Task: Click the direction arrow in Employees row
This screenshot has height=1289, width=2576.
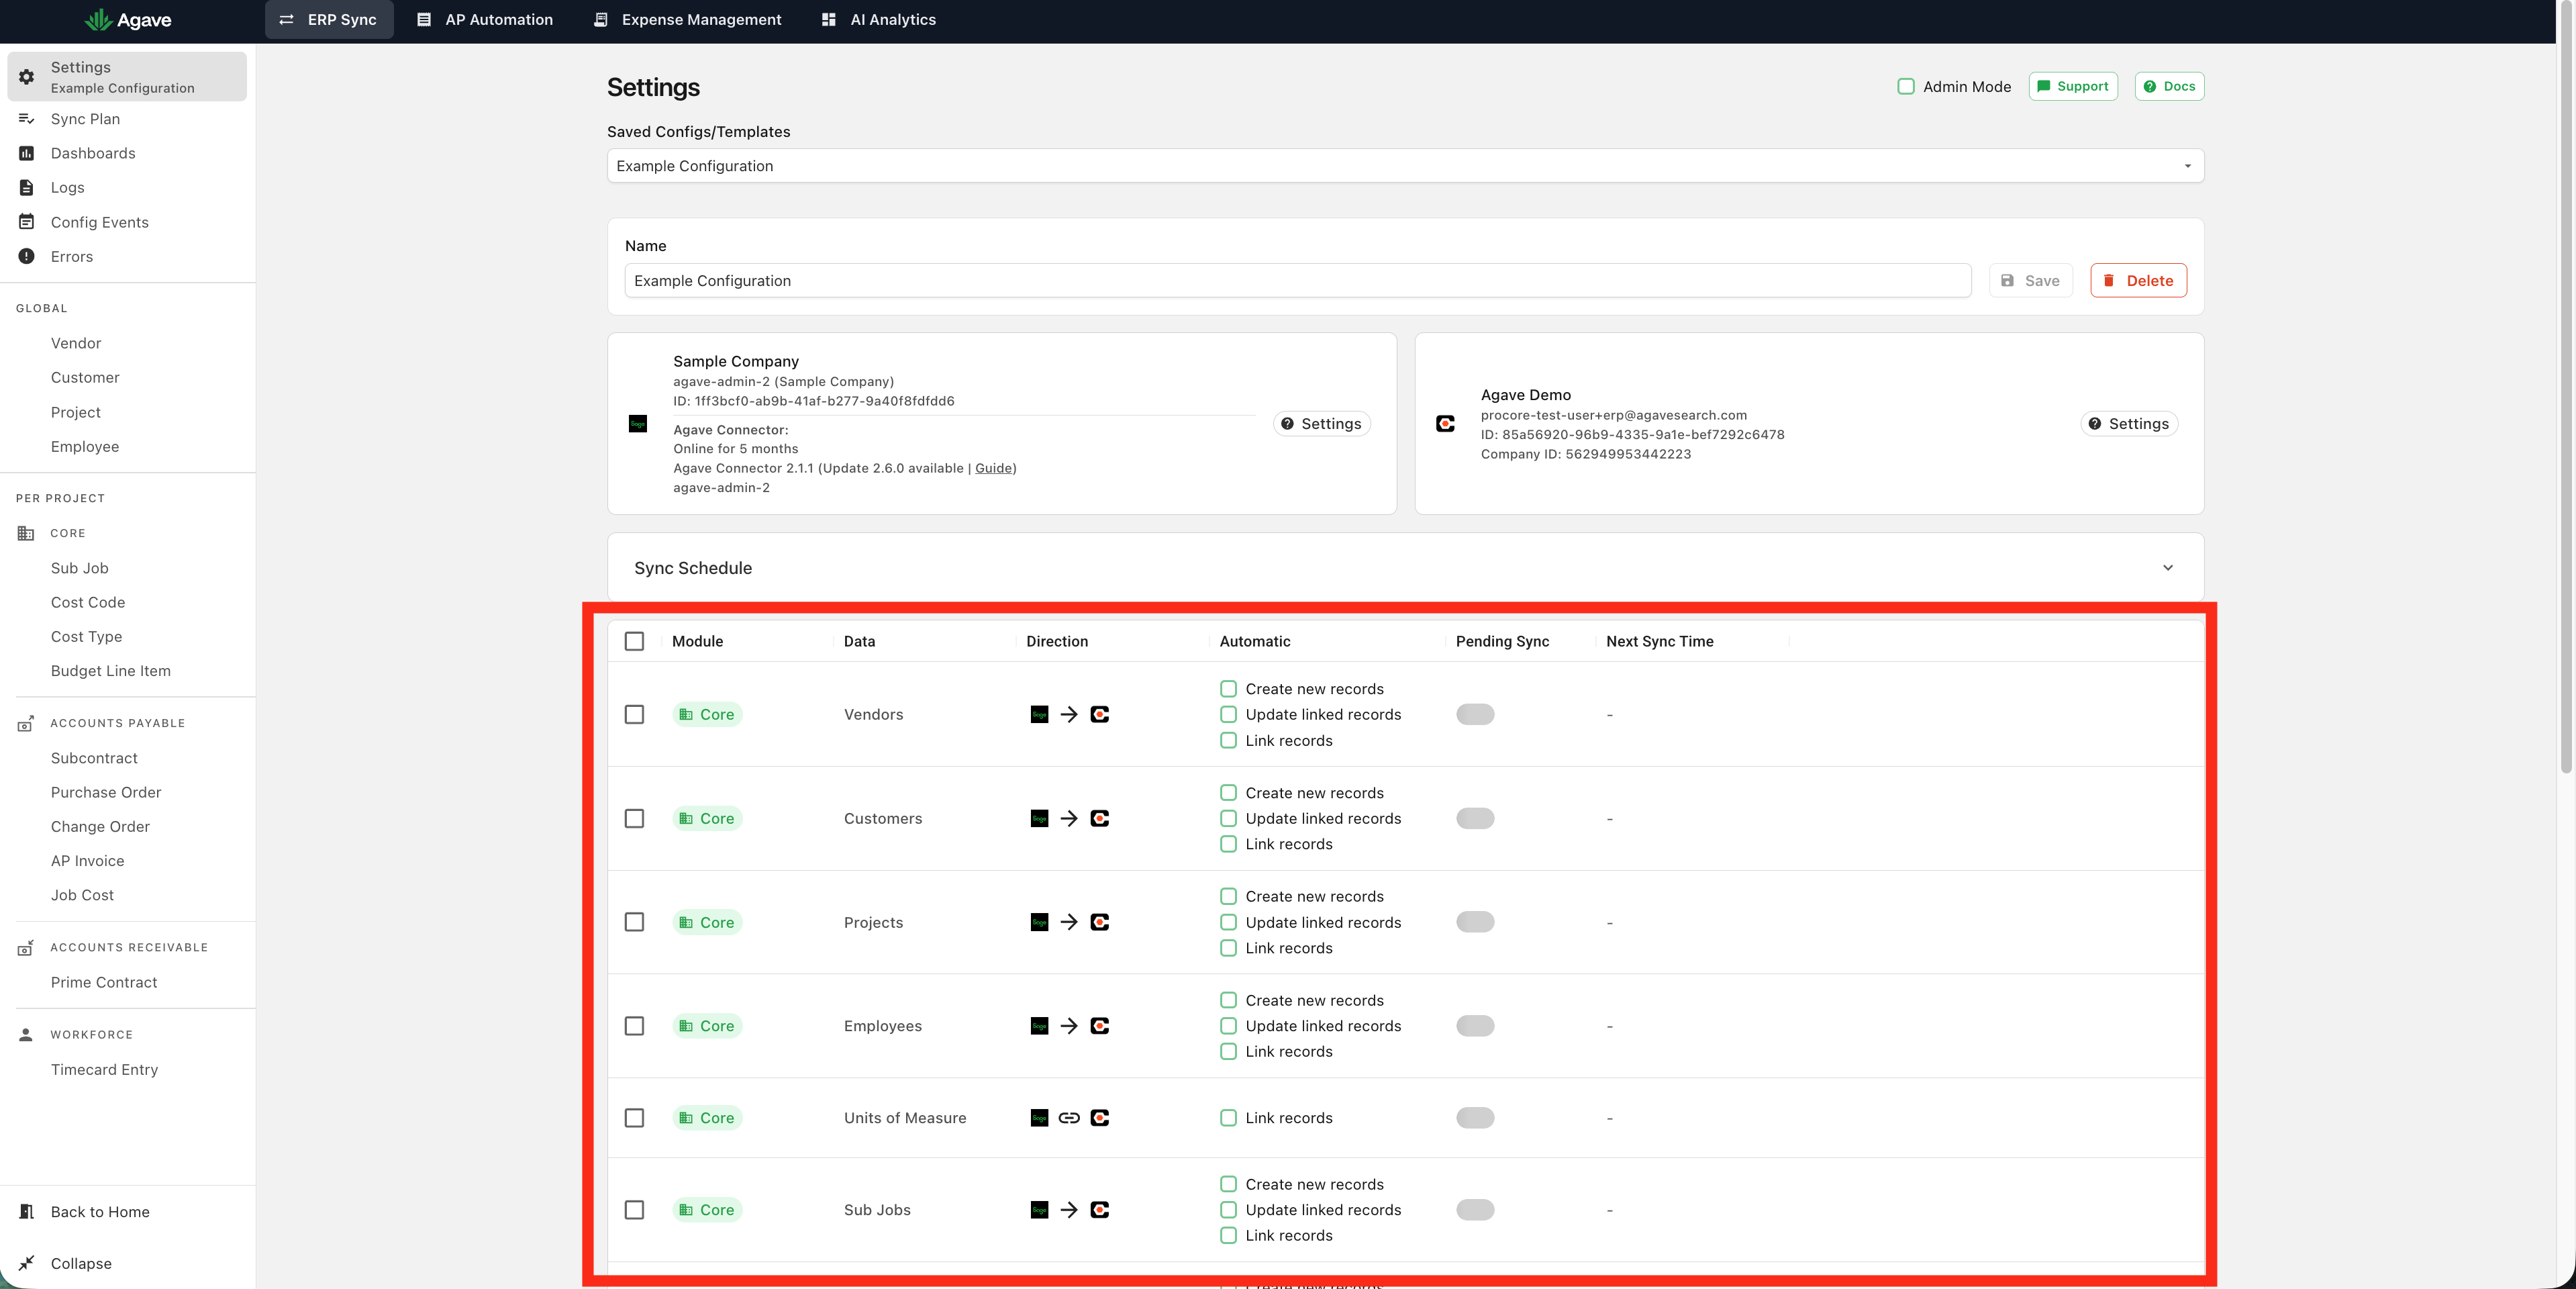Action: 1069,1026
